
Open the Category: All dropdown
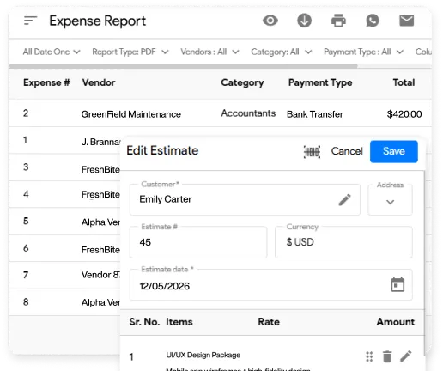(x=281, y=52)
